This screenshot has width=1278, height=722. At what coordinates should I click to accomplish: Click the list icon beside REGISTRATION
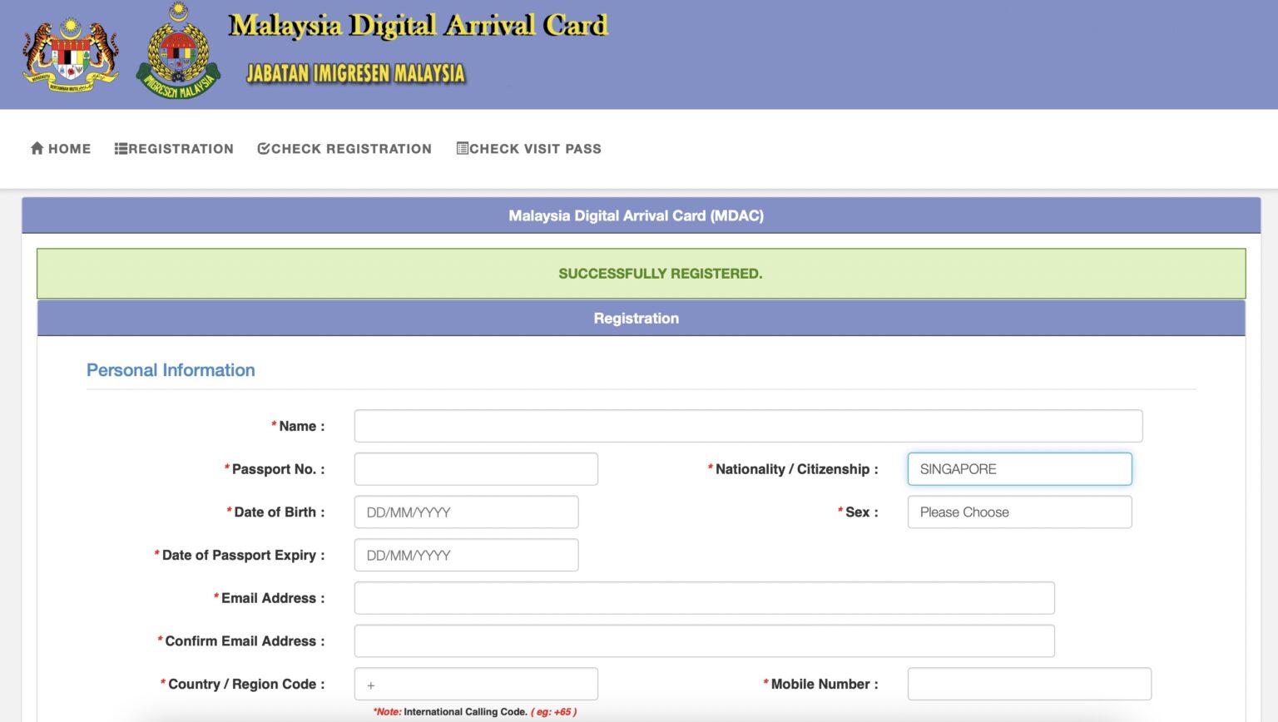coord(120,147)
